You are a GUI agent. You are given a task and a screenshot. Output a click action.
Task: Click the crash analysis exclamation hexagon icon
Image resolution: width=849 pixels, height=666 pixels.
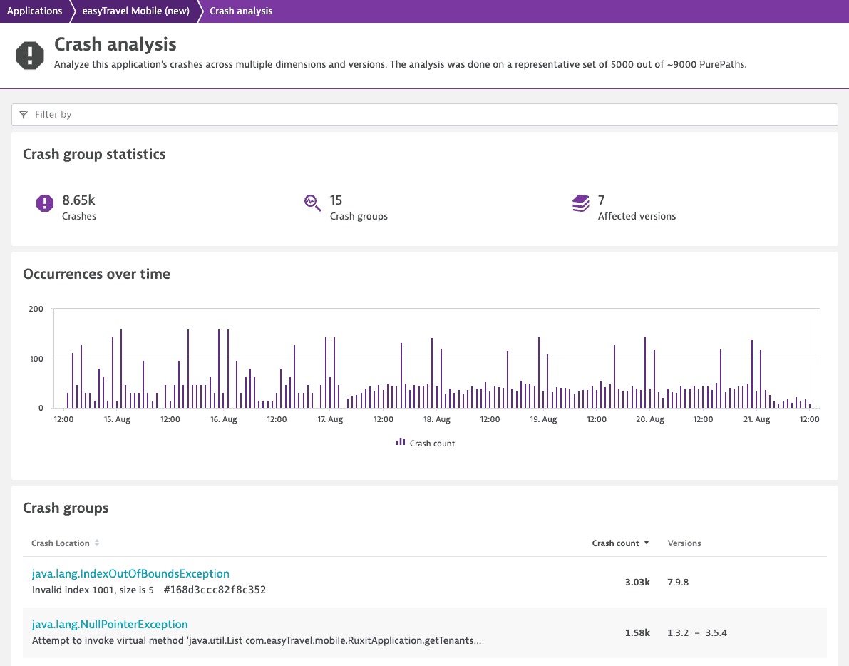coord(30,55)
